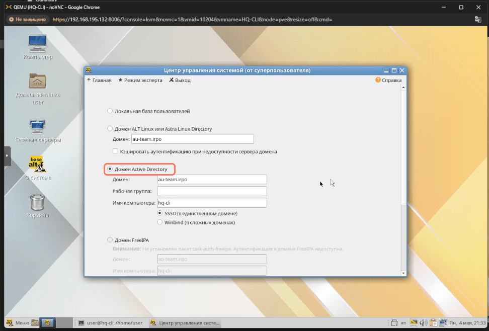This screenshot has width=489, height=331.
Task: Select SSSD (в единственном домене) option
Action: point(159,213)
